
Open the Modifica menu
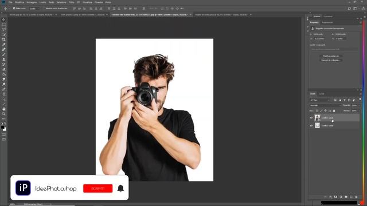click(19, 2)
